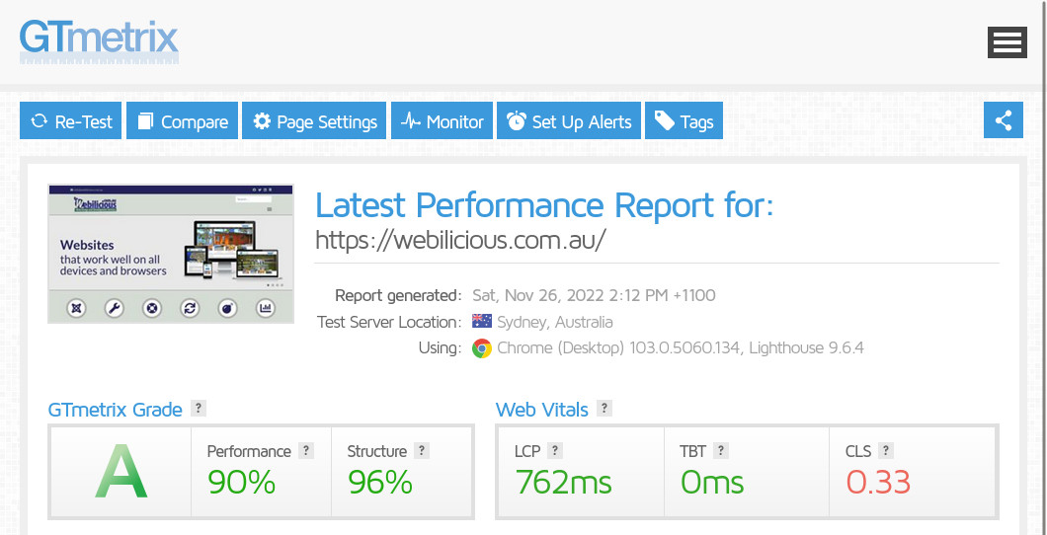Click the 762ms LCP value

click(564, 482)
